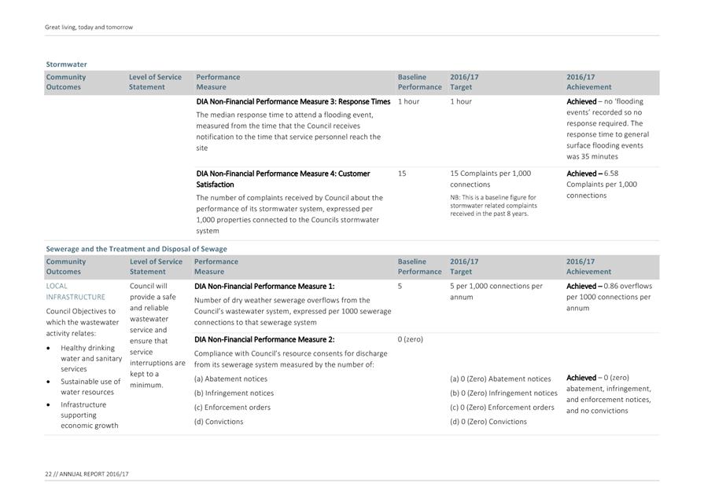This screenshot has width=704, height=501.
Task: Click the target '(b) 0 (Zero) Infringement notices'
Action: point(503,393)
